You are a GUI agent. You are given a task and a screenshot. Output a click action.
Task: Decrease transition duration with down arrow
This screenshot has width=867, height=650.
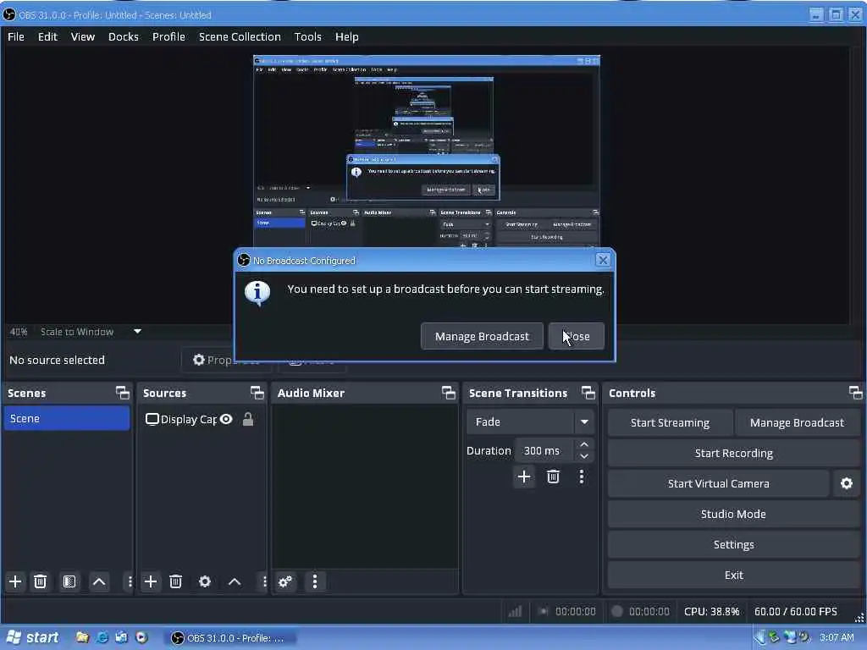(584, 456)
